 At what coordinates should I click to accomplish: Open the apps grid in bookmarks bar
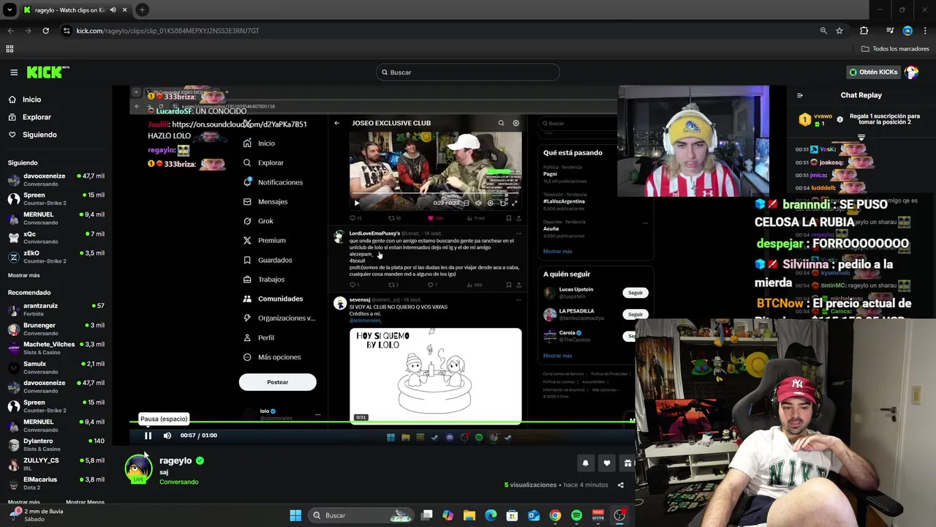tap(10, 49)
